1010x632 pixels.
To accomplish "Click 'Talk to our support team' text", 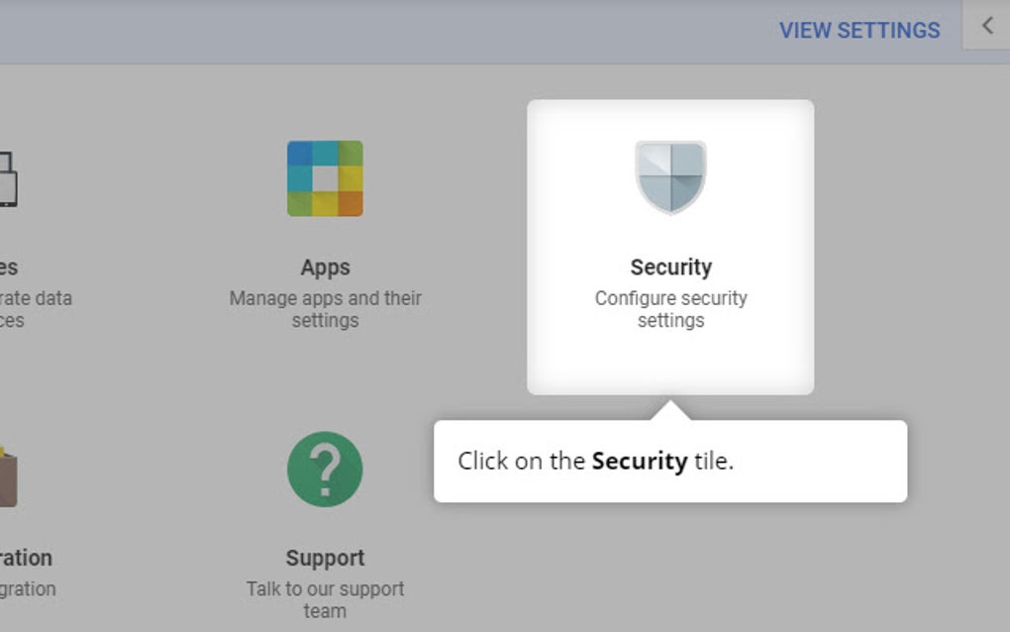I will point(325,599).
